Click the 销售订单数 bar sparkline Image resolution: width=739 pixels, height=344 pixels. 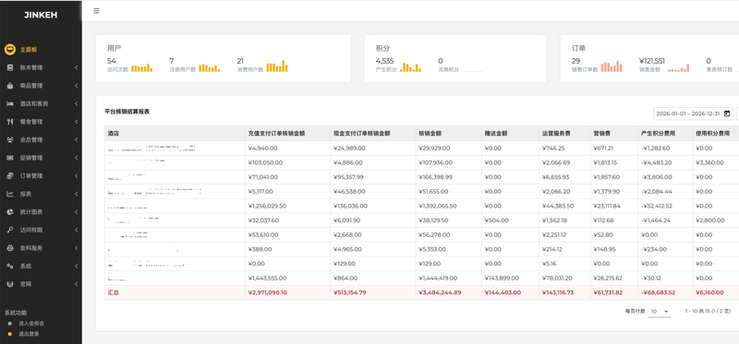coord(612,66)
